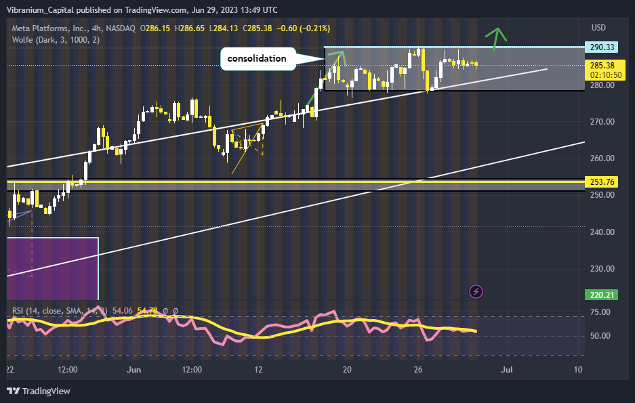This screenshot has height=403, width=635.
Task: Click the 50.00 RSI scale value
Action: tap(600, 336)
